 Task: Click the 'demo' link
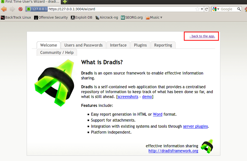pos(147,97)
